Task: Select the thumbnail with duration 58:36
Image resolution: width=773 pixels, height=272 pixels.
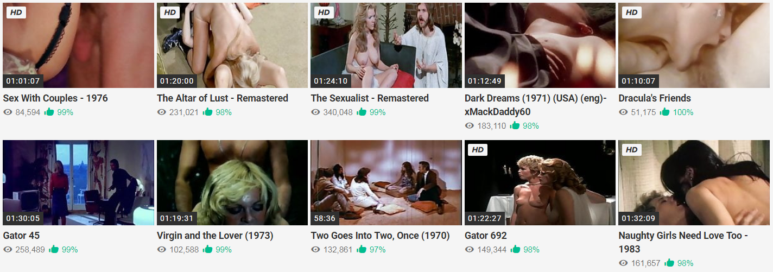Action: (386, 182)
